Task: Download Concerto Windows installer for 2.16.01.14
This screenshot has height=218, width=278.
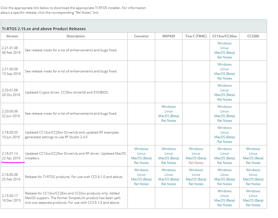Action: tap(141, 149)
